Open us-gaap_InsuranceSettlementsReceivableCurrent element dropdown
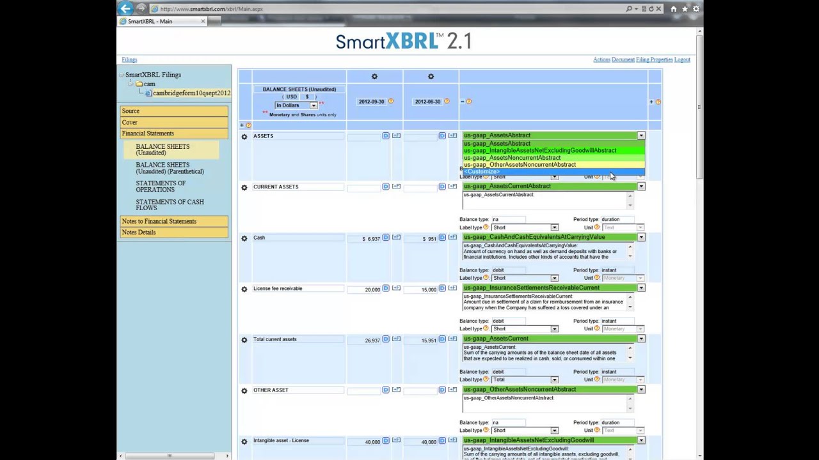This screenshot has height=460, width=819. click(641, 288)
